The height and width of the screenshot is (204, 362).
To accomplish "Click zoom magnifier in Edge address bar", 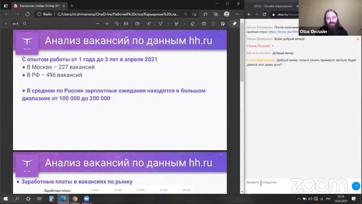I will click(186, 14).
